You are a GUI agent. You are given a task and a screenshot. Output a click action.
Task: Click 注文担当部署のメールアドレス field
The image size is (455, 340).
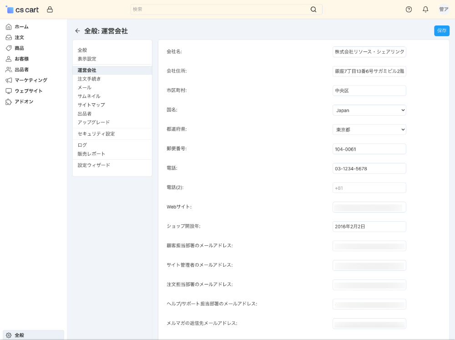coord(369,285)
